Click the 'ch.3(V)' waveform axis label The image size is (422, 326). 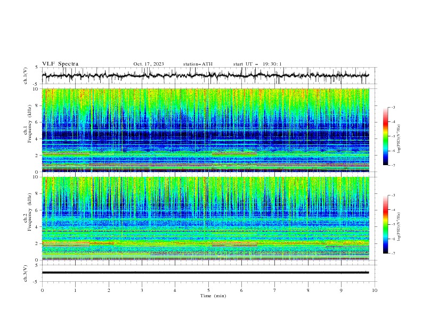pyautogui.click(x=26, y=273)
